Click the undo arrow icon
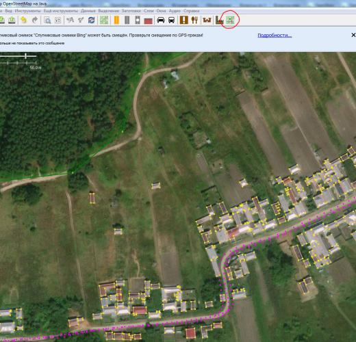 click(x=23, y=20)
